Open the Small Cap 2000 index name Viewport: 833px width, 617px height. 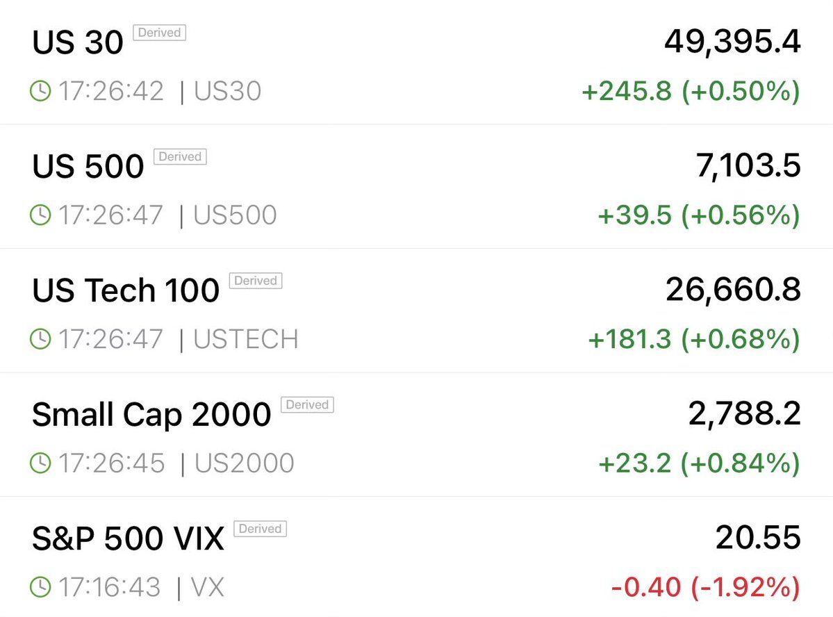pyautogui.click(x=151, y=415)
